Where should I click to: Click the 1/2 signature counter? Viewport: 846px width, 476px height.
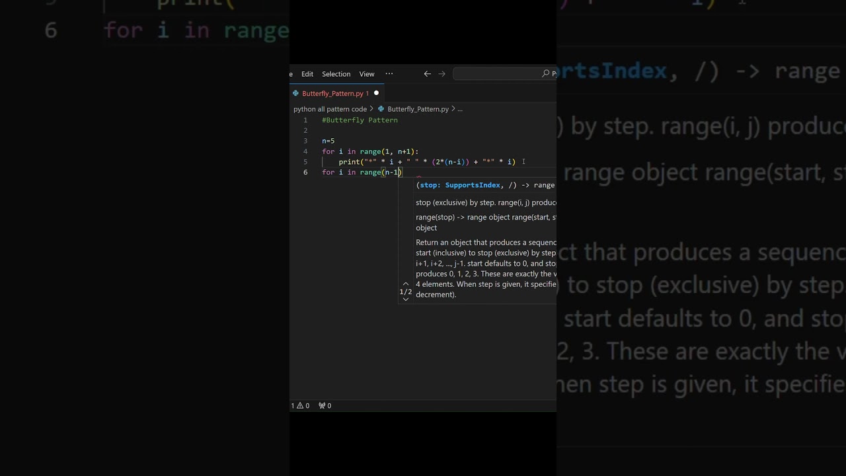point(406,292)
